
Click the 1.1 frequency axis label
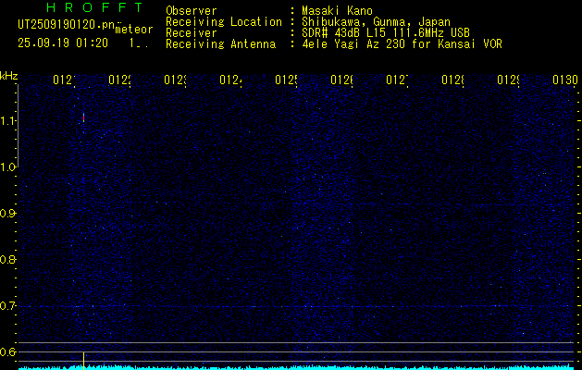tap(7, 120)
